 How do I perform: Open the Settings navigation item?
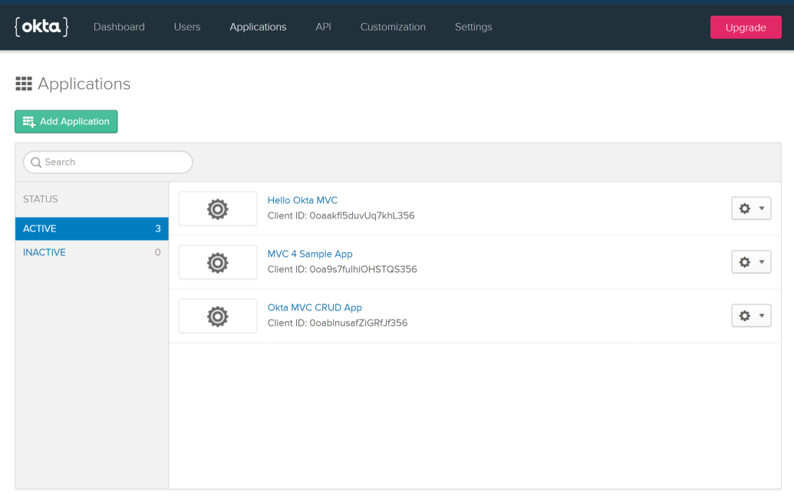click(473, 27)
